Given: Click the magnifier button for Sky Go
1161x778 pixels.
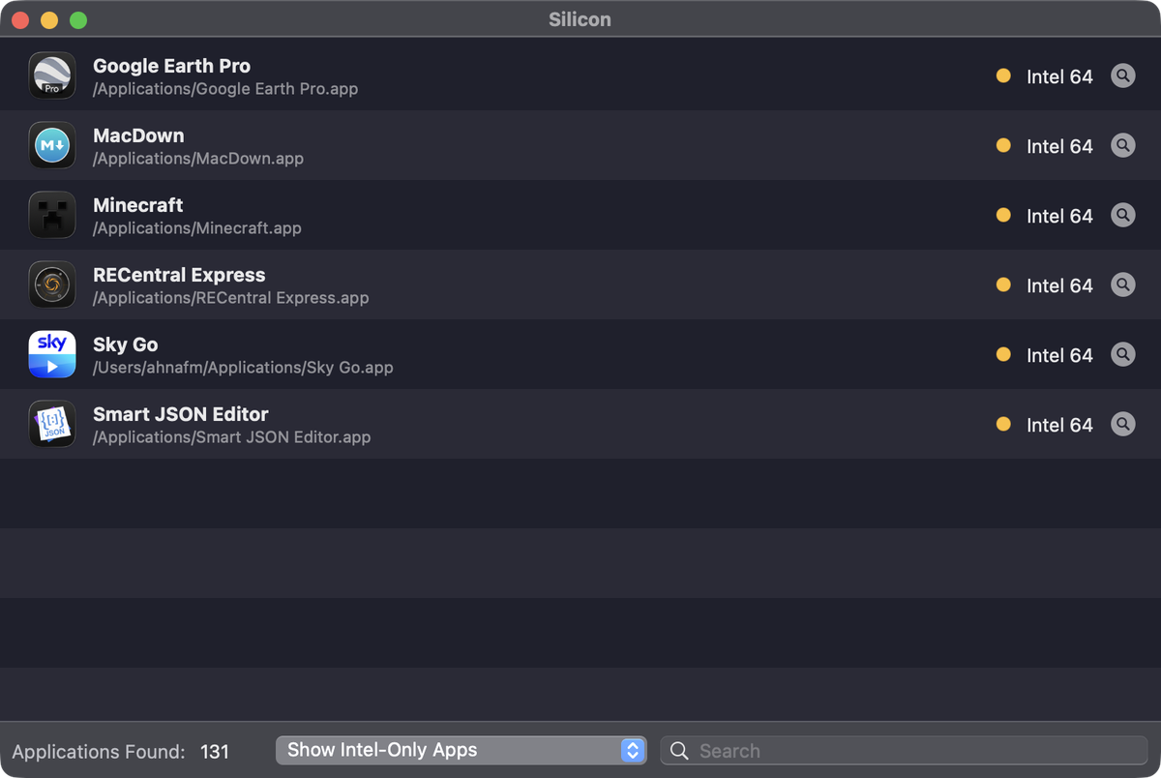Looking at the screenshot, I should click(x=1122, y=354).
